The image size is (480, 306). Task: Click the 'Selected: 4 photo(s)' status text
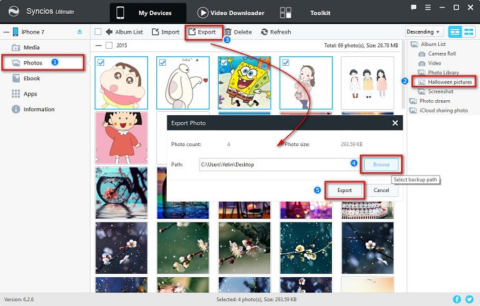click(x=256, y=299)
